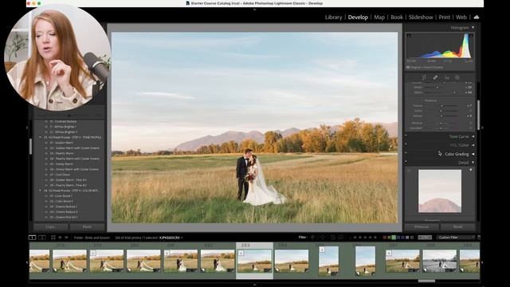Adjust the Dehaze slider
The height and width of the screenshot is (287, 510).
(442, 116)
